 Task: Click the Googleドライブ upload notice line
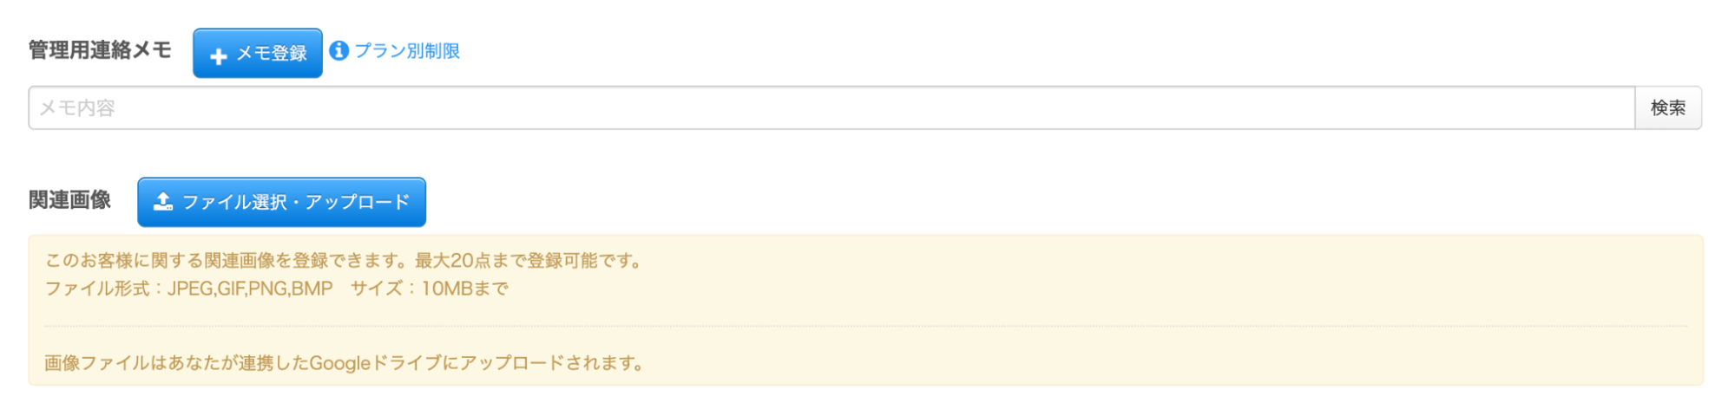click(x=345, y=363)
